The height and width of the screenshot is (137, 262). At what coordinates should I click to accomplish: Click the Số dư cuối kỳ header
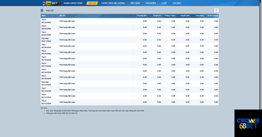(x=212, y=16)
